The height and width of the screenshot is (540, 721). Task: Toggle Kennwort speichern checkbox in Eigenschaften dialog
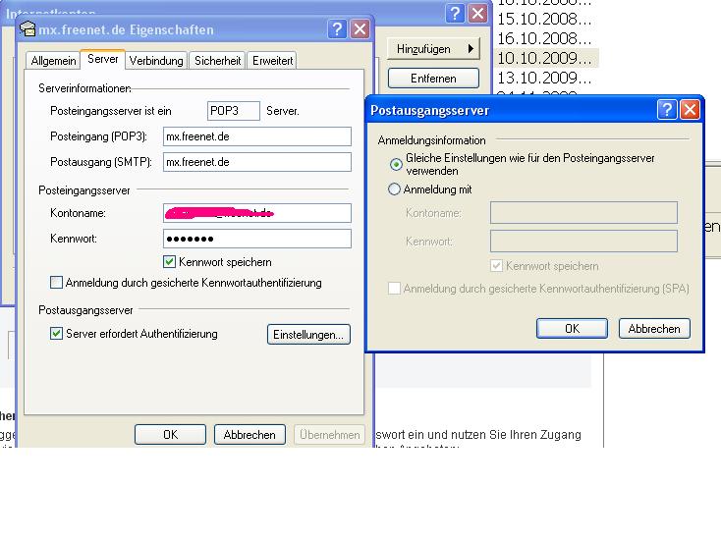click(x=169, y=262)
